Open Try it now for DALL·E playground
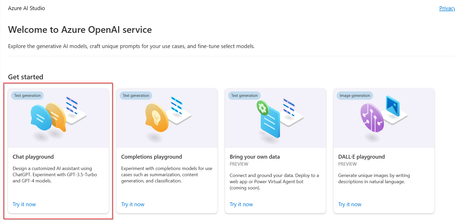Image resolution: width=455 pixels, height=224 pixels. (350, 204)
